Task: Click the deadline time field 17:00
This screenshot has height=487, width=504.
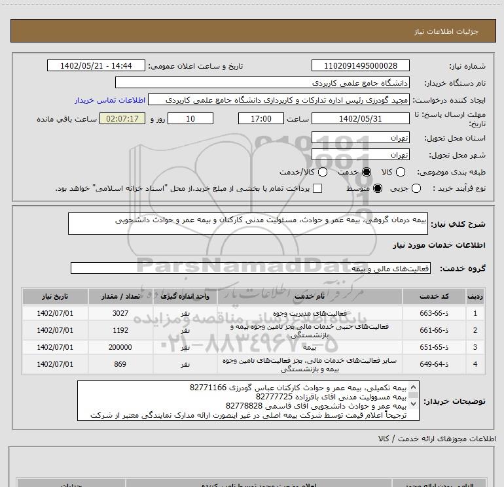Action: pos(261,118)
